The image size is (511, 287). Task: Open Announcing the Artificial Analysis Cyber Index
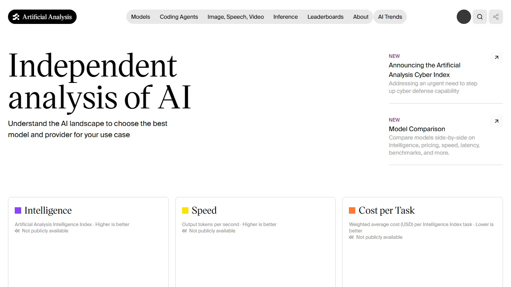coord(425,70)
